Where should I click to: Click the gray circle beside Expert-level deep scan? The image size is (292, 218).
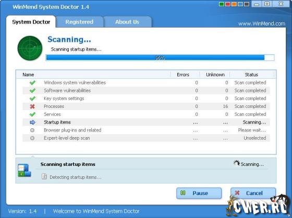pyautogui.click(x=32, y=138)
